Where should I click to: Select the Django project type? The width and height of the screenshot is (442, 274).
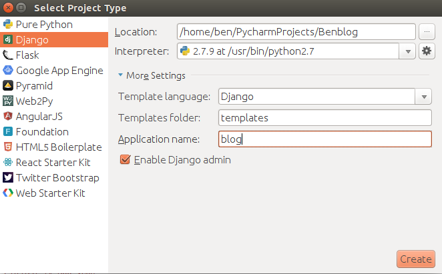54,40
